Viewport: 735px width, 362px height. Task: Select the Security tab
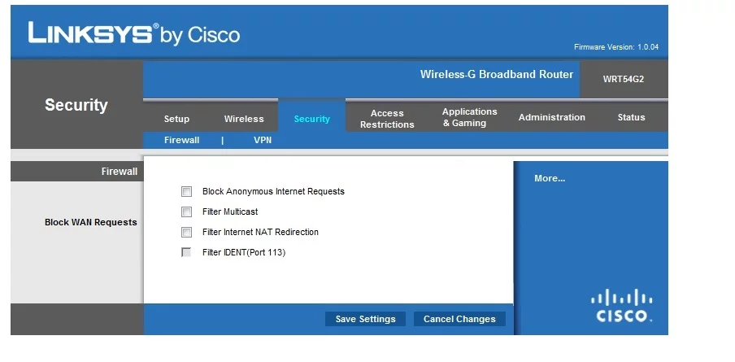click(x=311, y=119)
